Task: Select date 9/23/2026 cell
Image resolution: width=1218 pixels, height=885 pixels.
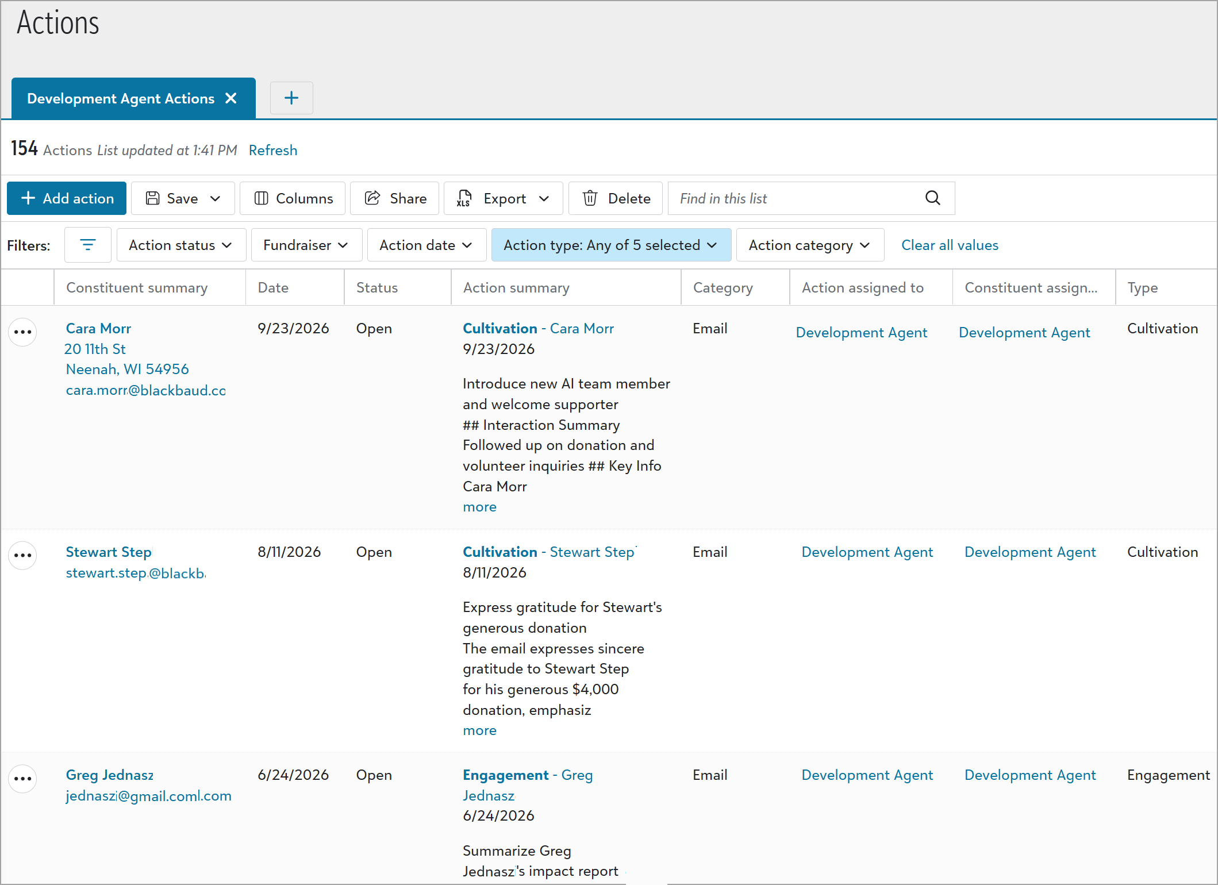Action: click(x=293, y=328)
